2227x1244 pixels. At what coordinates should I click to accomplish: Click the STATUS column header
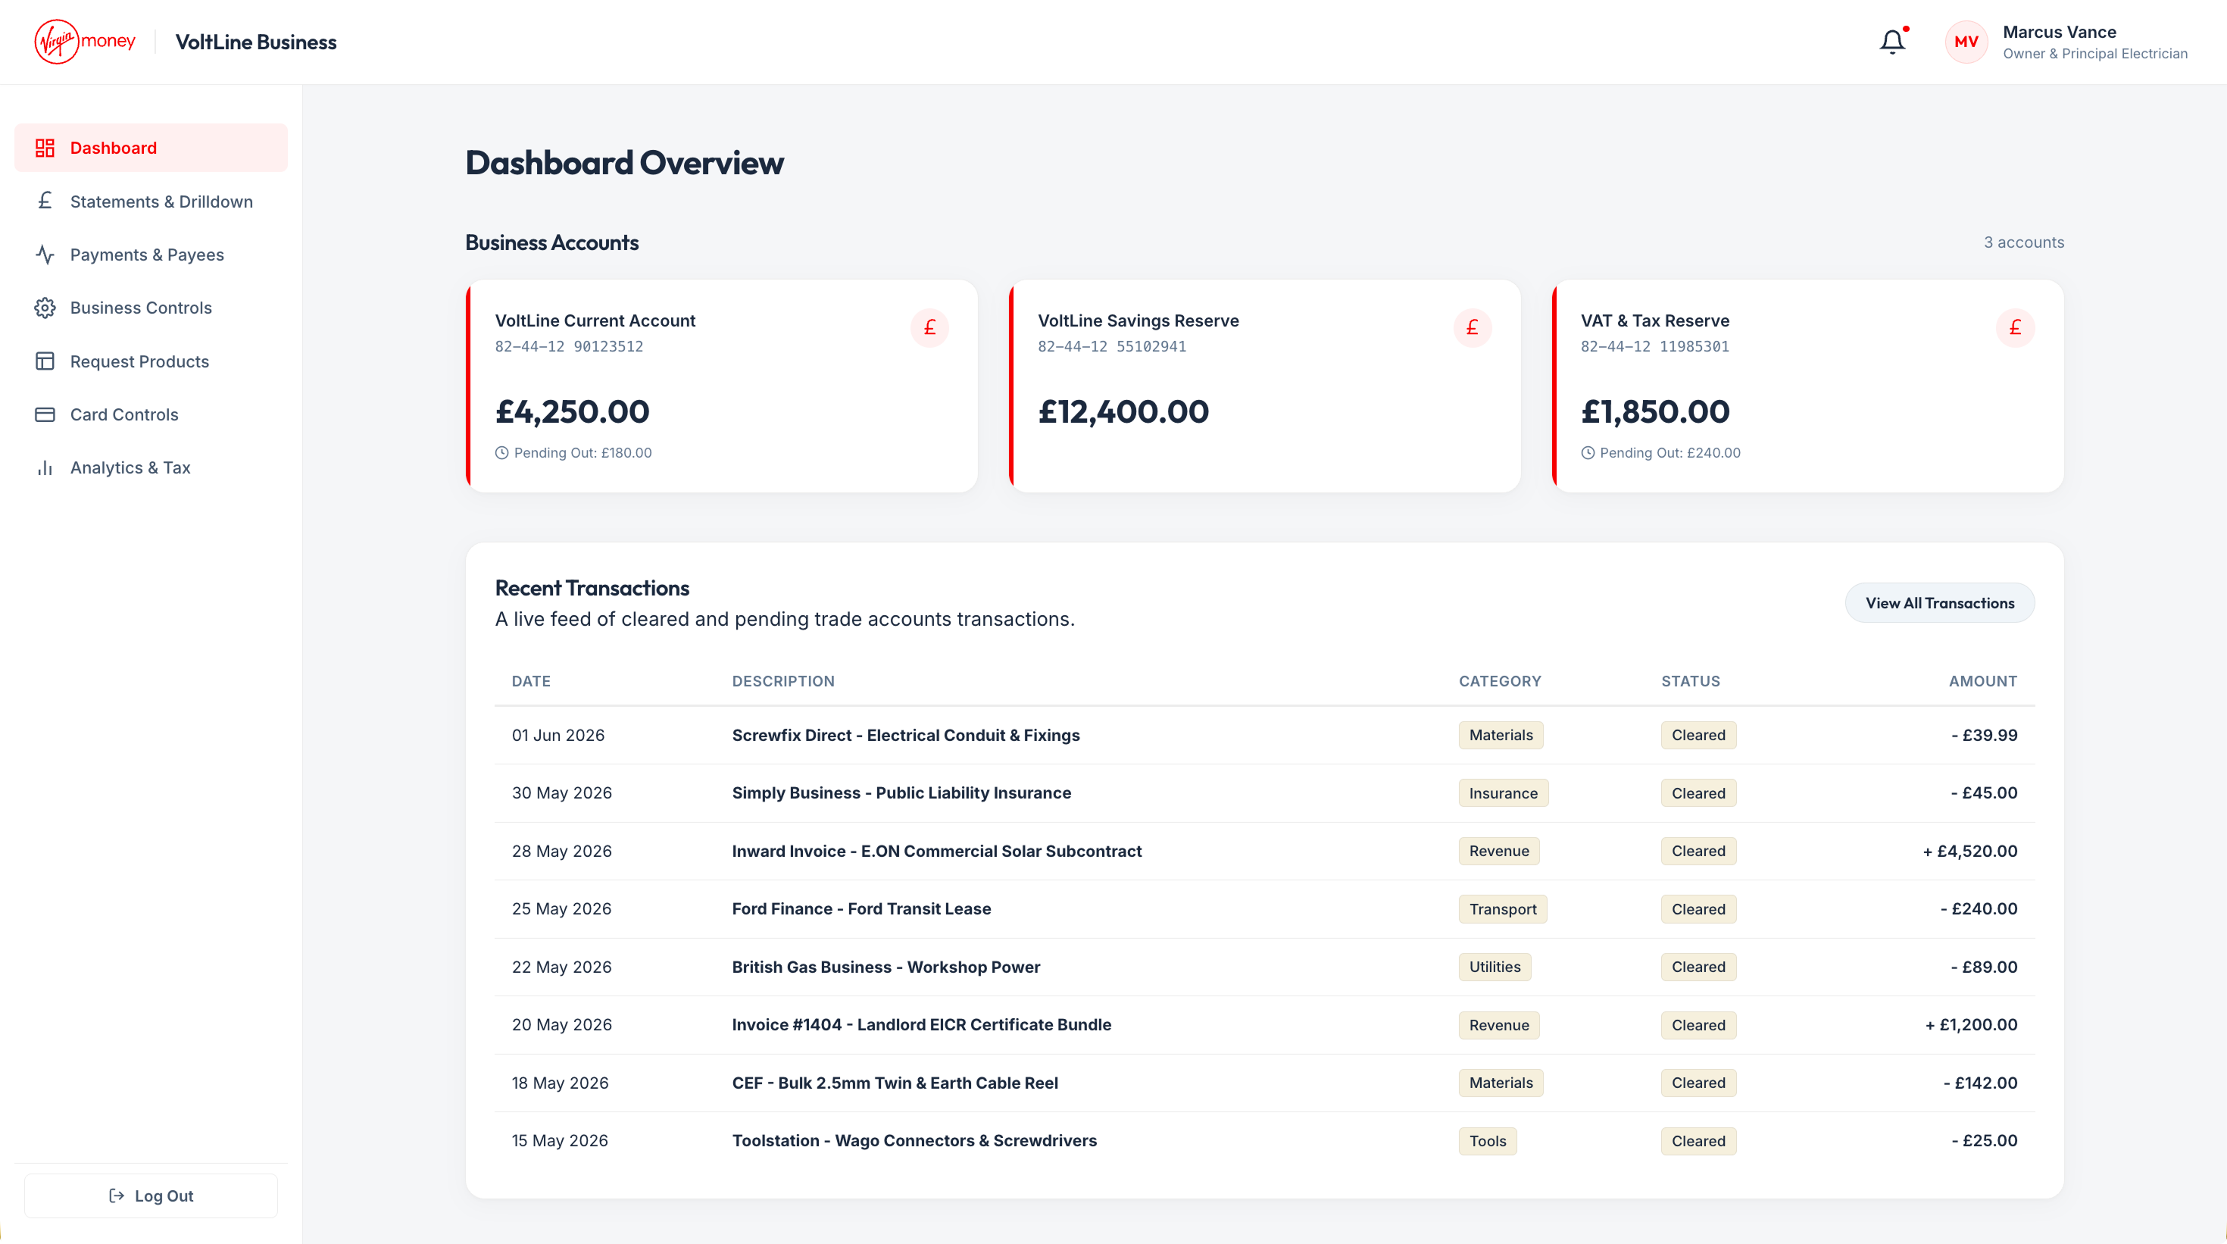pos(1690,681)
